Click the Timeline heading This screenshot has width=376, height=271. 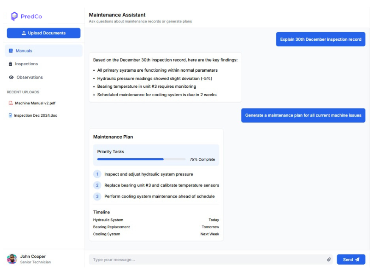click(x=101, y=212)
